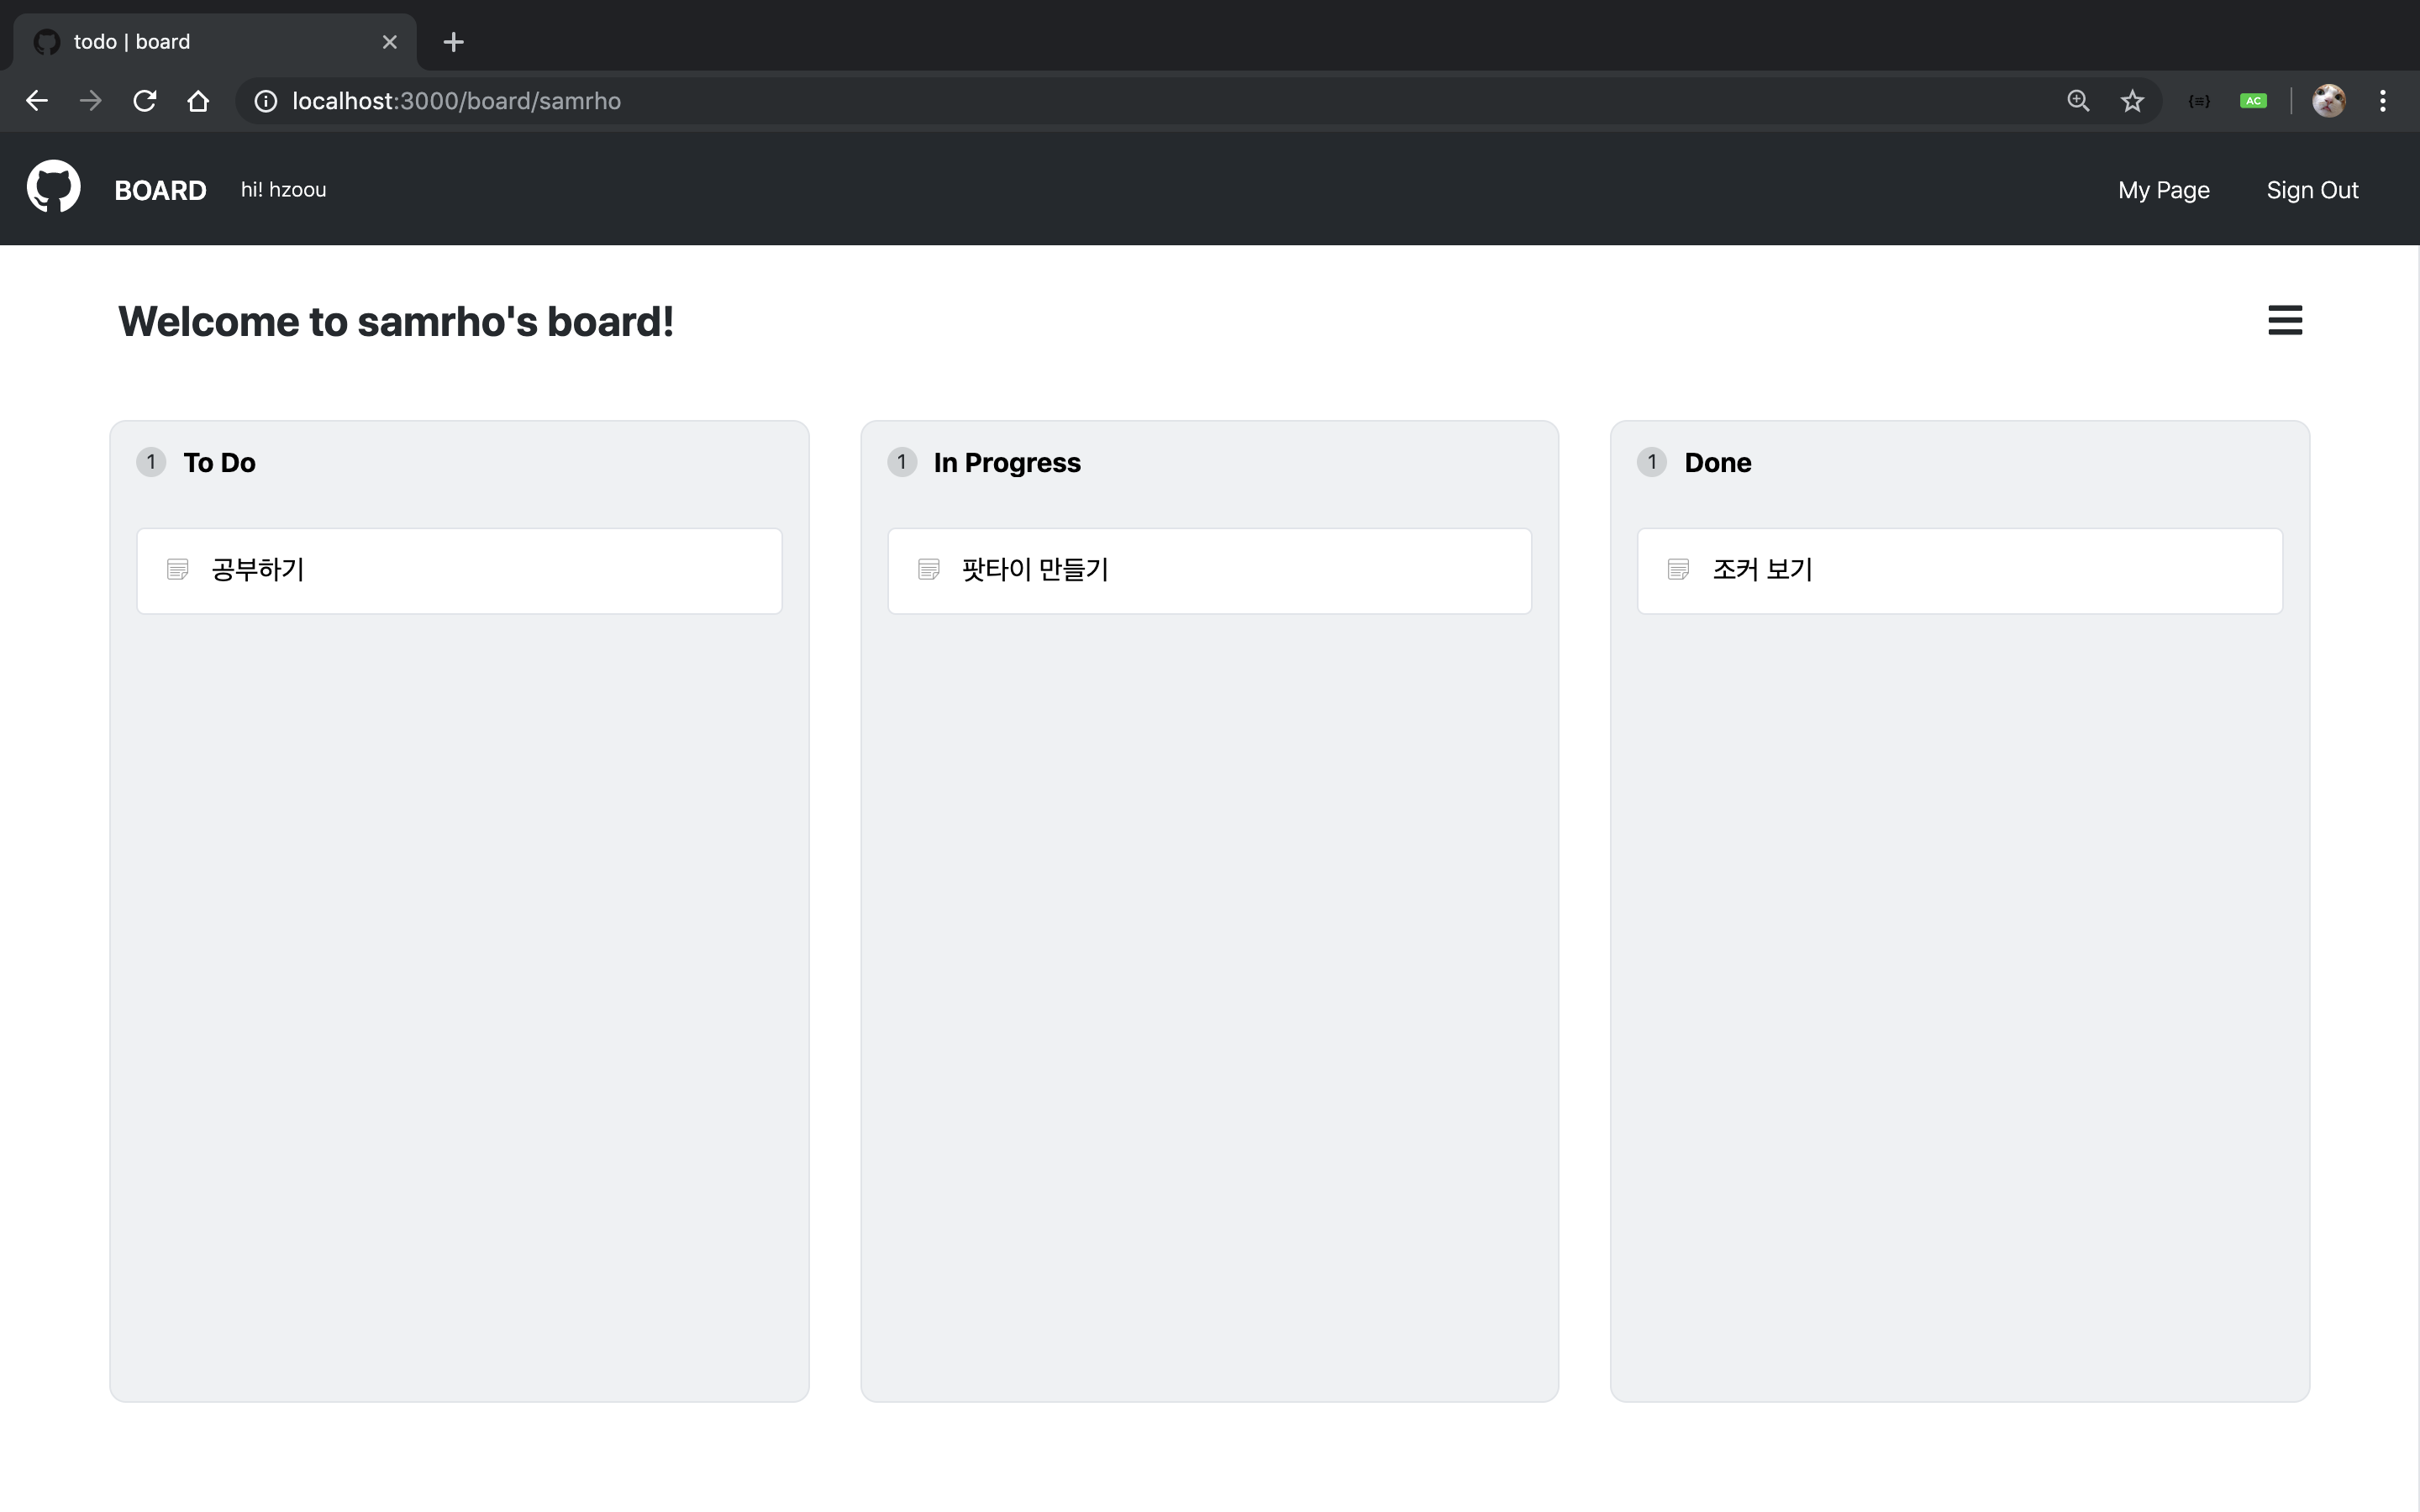
Task: Open My Page link
Action: pos(2163,190)
